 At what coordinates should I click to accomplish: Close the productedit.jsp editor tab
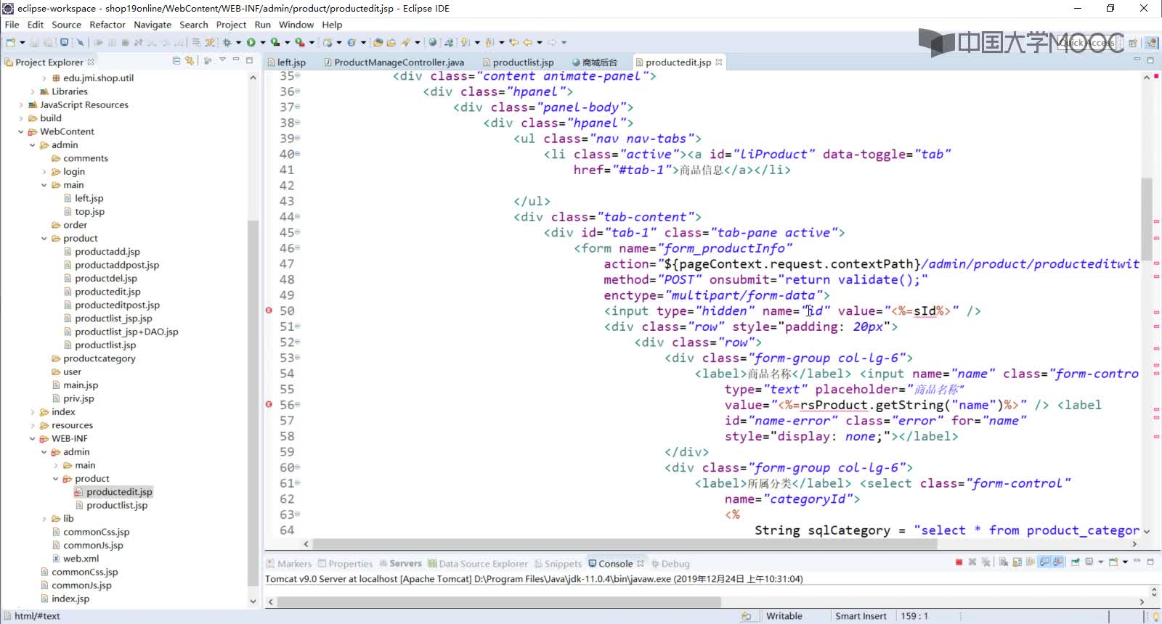point(719,62)
